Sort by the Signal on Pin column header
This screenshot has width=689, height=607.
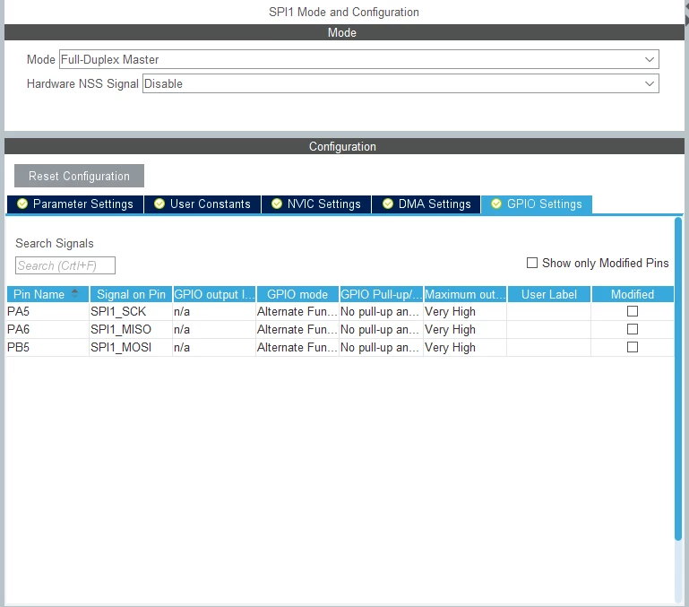pyautogui.click(x=131, y=294)
